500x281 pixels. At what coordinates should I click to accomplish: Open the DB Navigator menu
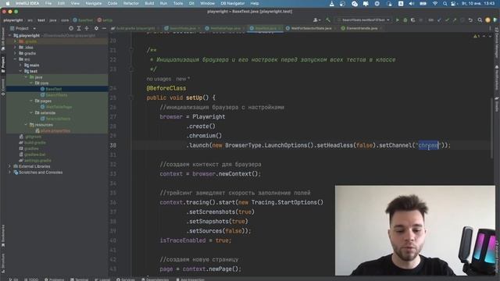233,3
